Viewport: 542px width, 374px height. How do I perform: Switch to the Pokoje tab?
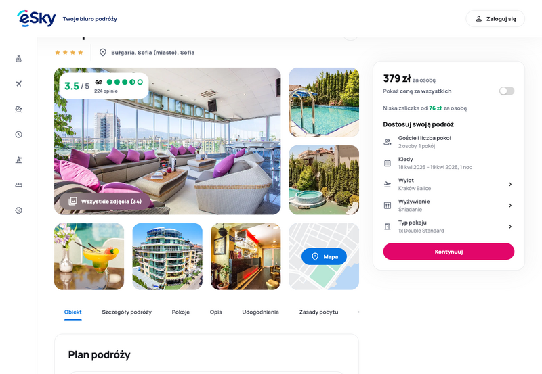pos(181,312)
